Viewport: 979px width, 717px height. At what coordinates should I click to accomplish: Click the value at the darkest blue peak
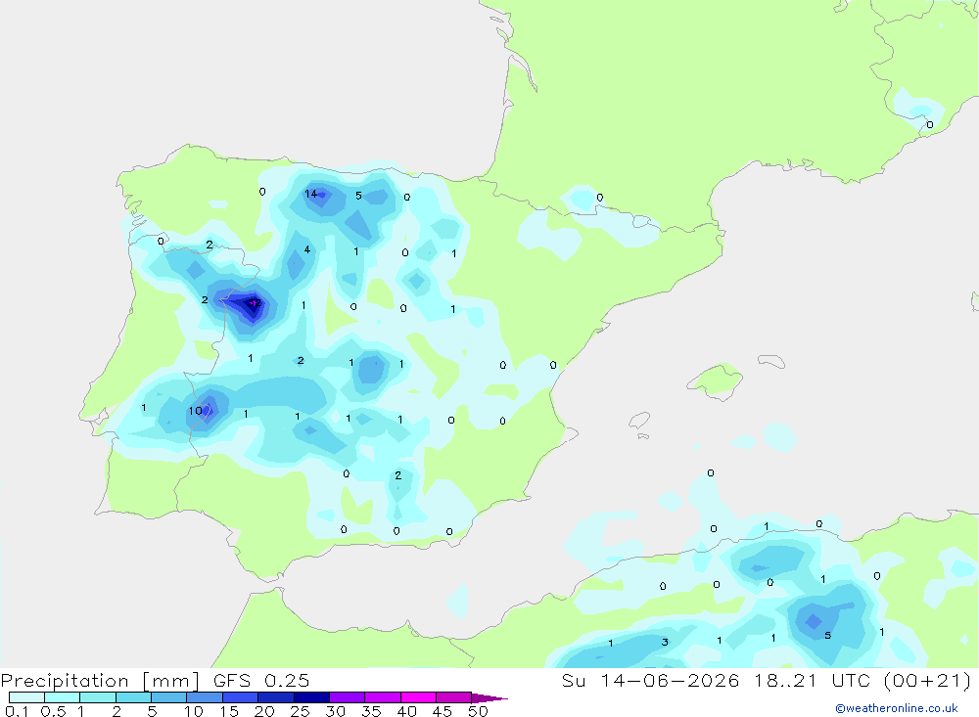click(x=255, y=304)
